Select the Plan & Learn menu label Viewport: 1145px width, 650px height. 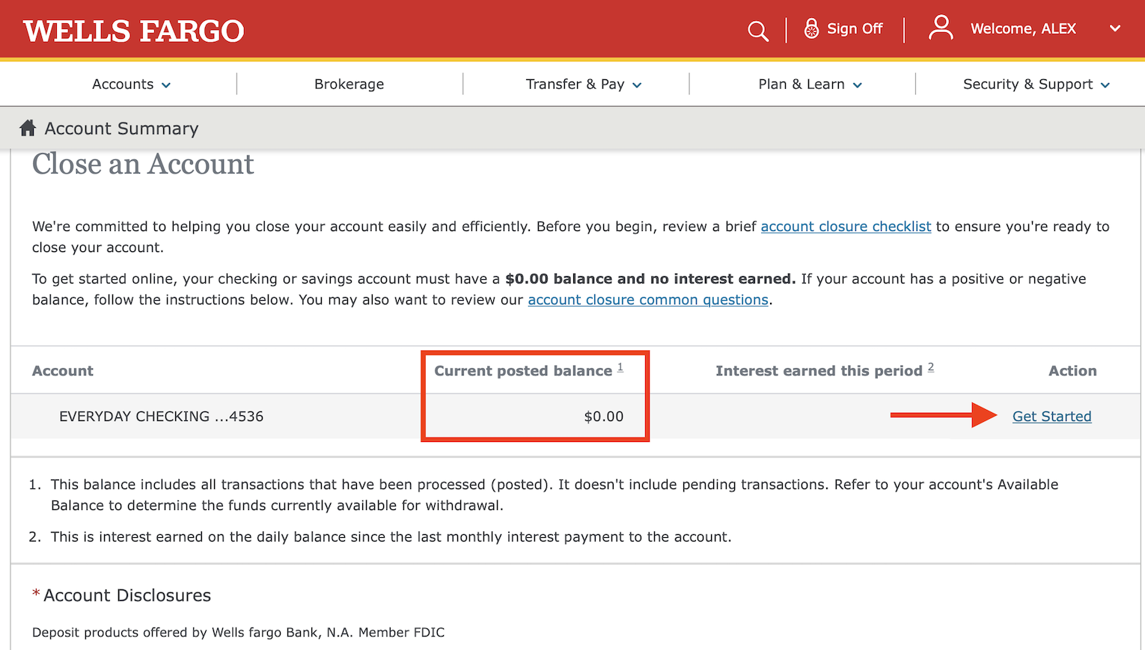click(801, 85)
